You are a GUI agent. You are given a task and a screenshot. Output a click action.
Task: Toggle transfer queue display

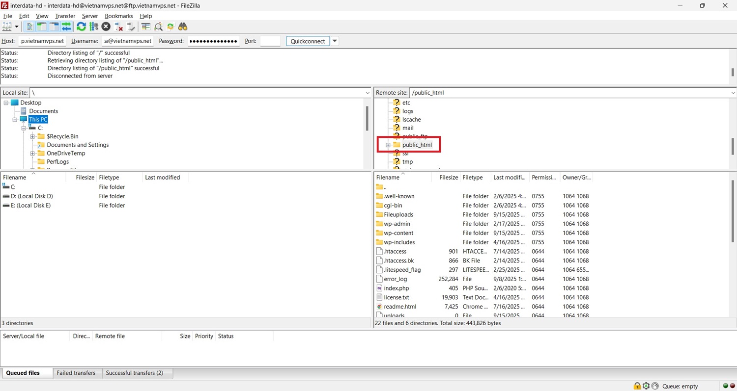[x=66, y=26]
